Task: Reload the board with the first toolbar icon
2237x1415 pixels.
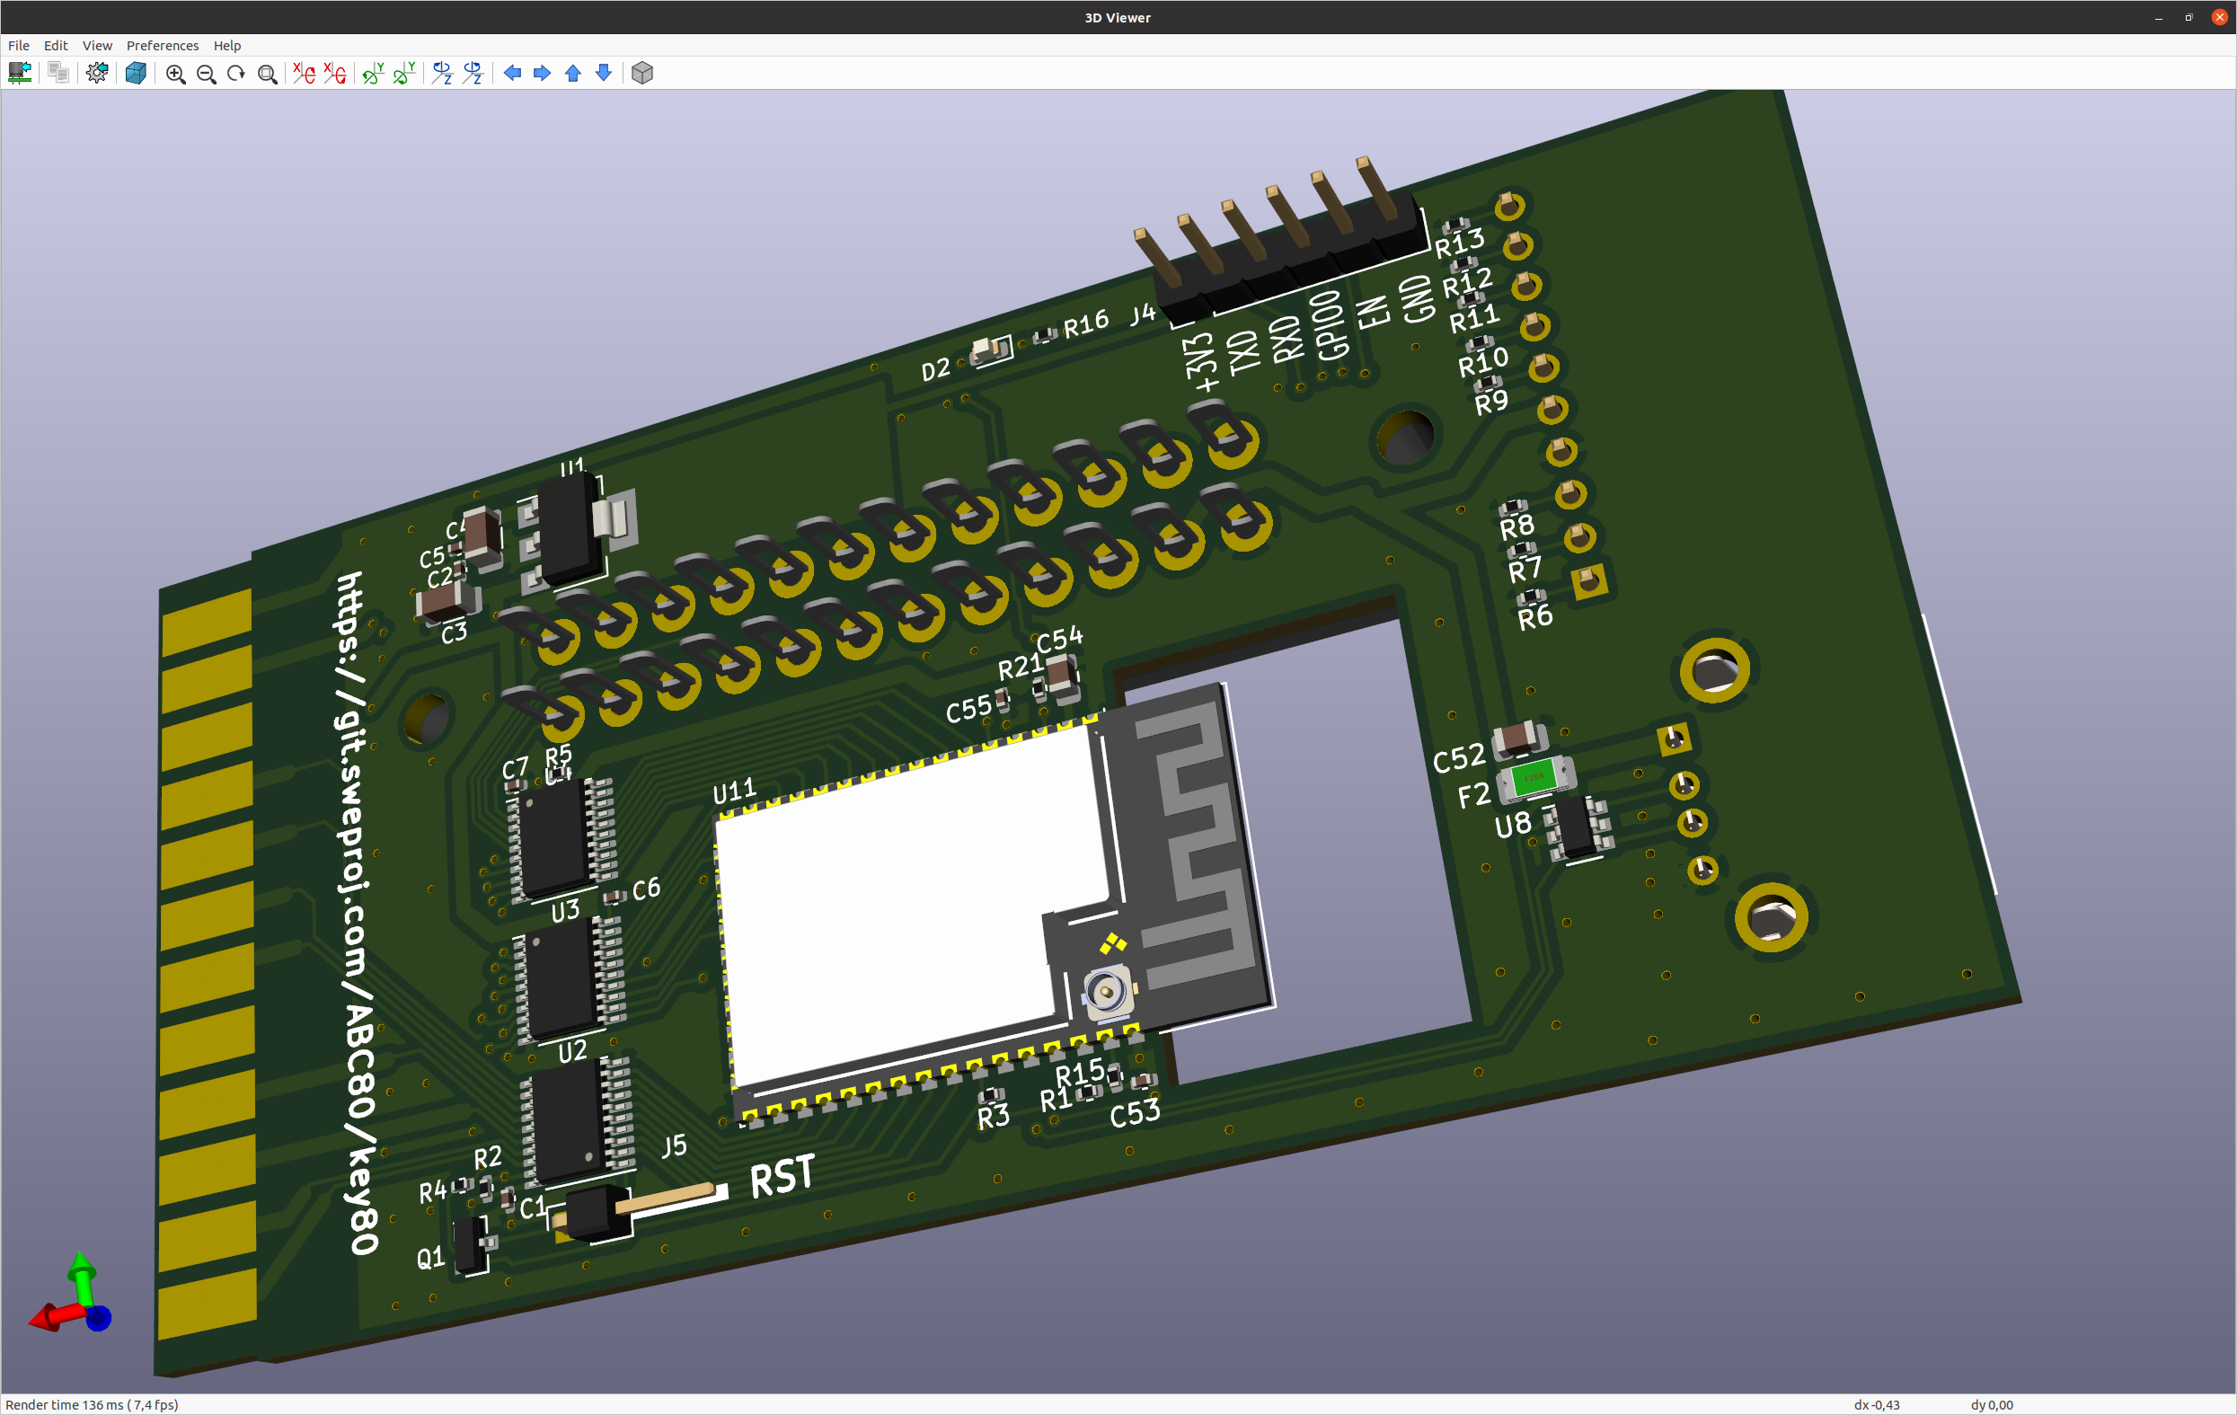Action: [20, 73]
